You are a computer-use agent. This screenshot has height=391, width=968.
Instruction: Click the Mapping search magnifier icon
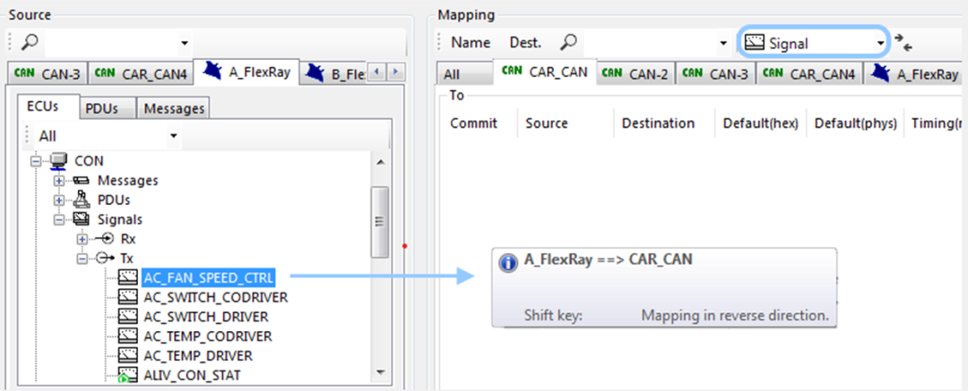[569, 42]
